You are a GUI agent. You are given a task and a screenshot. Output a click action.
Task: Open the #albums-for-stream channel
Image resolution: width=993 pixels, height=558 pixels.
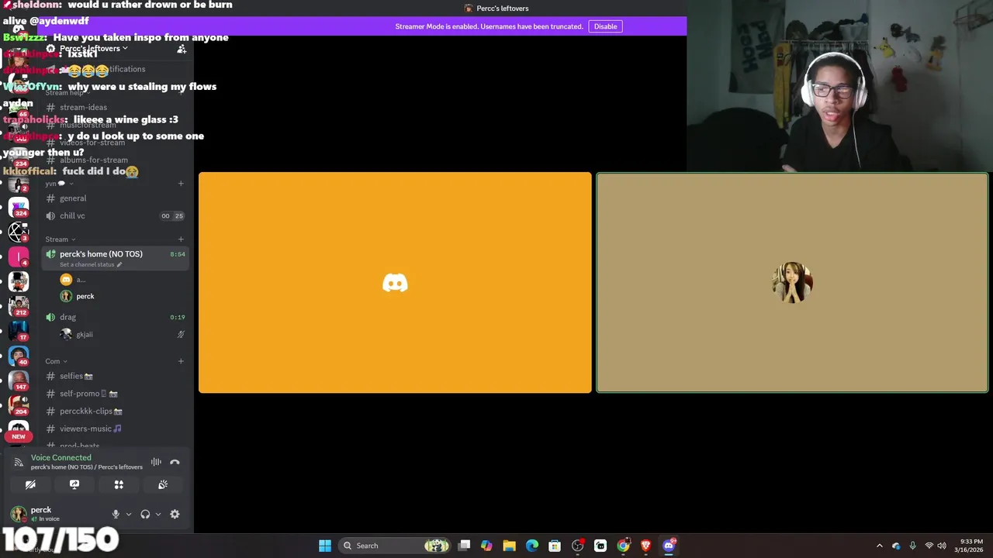116,160
